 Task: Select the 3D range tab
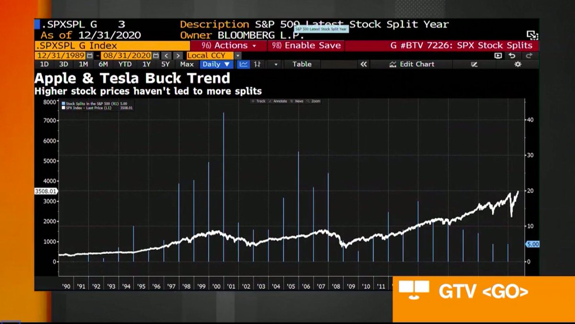(x=63, y=64)
